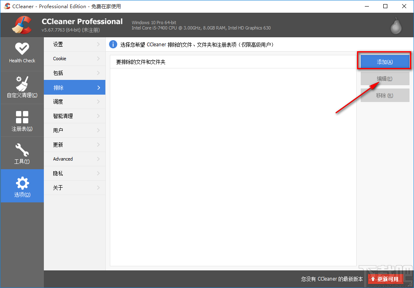Open the Cookie menu item
This screenshot has width=414, height=288.
(75, 59)
